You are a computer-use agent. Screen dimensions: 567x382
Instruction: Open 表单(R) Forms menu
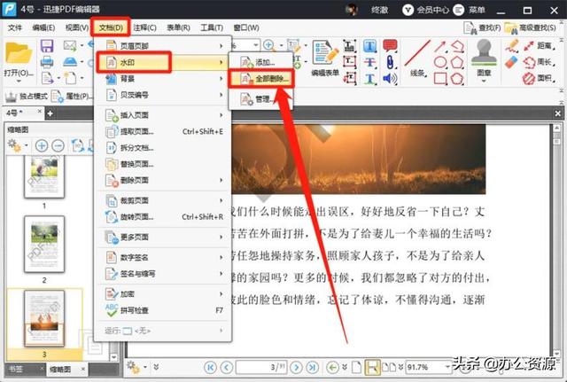[178, 27]
